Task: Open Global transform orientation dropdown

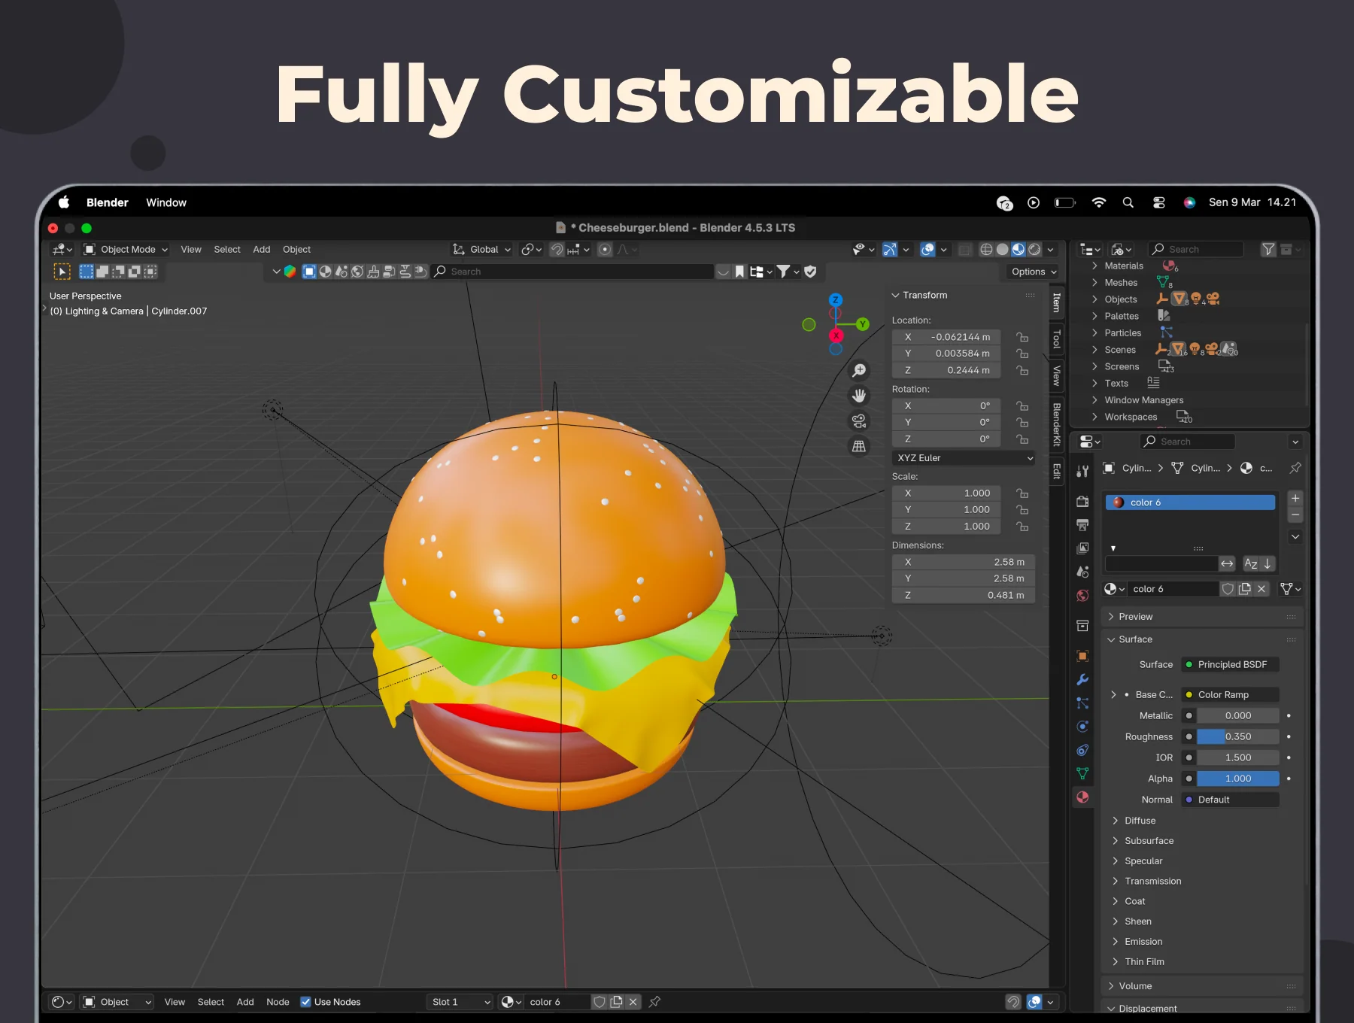Action: (x=482, y=250)
